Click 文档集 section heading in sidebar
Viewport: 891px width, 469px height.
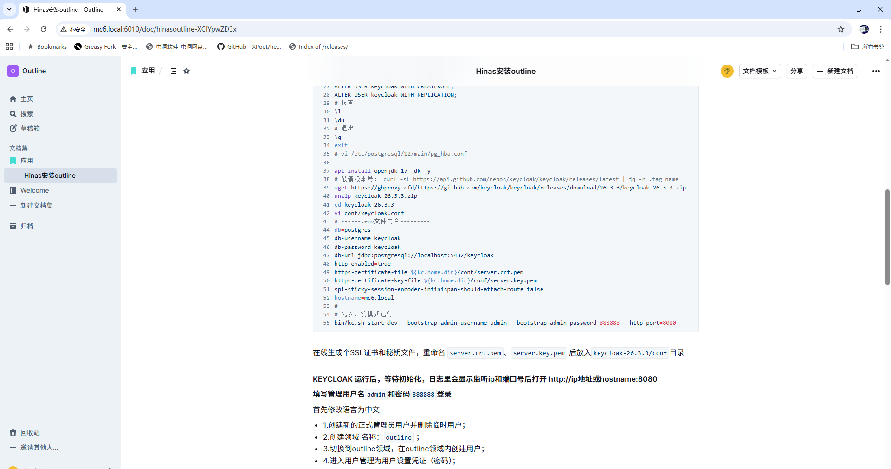pyautogui.click(x=19, y=148)
